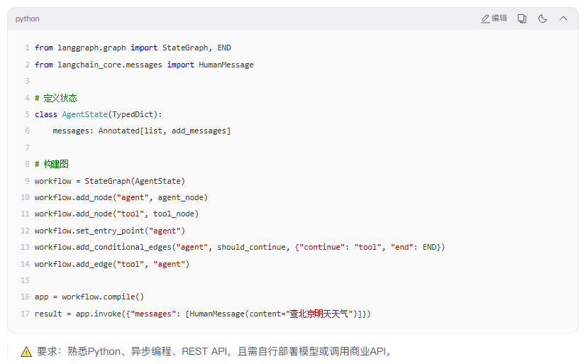Click the messages: Annotated line
588x364 pixels.
[141, 131]
